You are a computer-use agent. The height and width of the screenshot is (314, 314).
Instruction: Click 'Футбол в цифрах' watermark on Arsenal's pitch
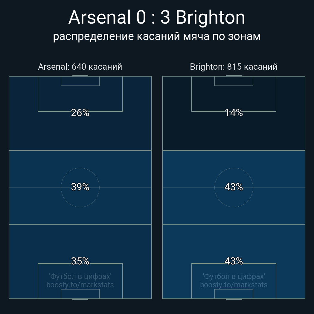[x=80, y=276]
